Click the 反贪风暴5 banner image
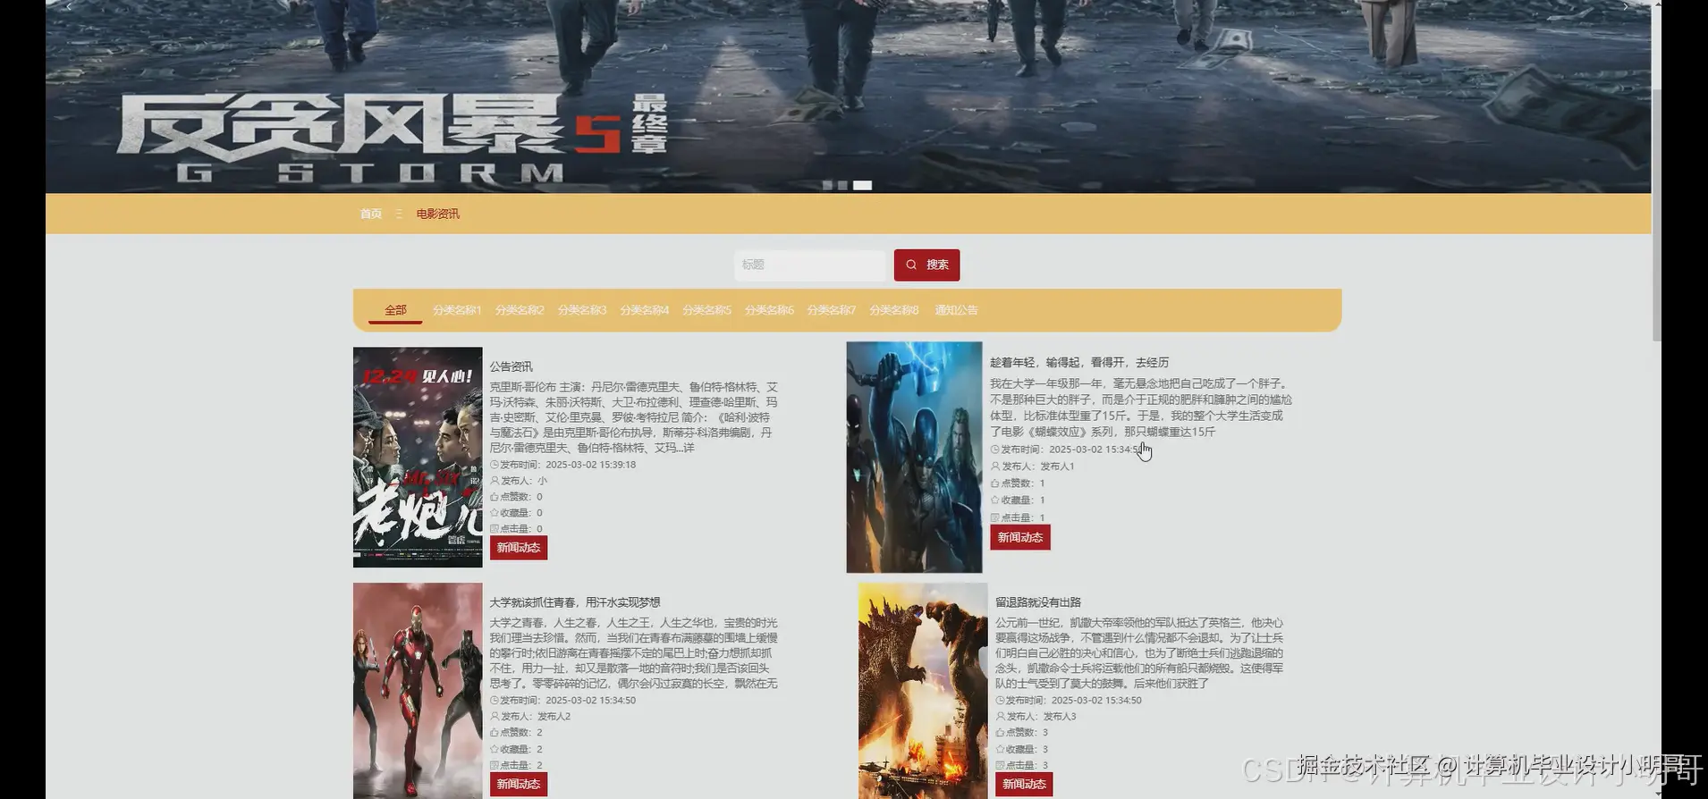This screenshot has width=1708, height=799. (x=848, y=97)
